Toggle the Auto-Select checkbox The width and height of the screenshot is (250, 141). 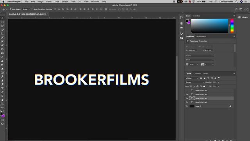[x=11, y=9]
